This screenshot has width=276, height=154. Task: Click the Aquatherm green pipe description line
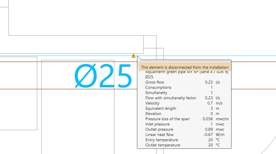point(186,72)
